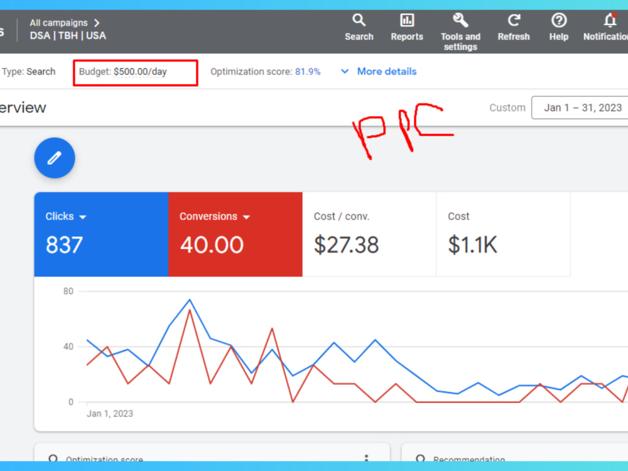The width and height of the screenshot is (628, 471).
Task: Open the Optimization score card options menu
Action: tap(366, 458)
